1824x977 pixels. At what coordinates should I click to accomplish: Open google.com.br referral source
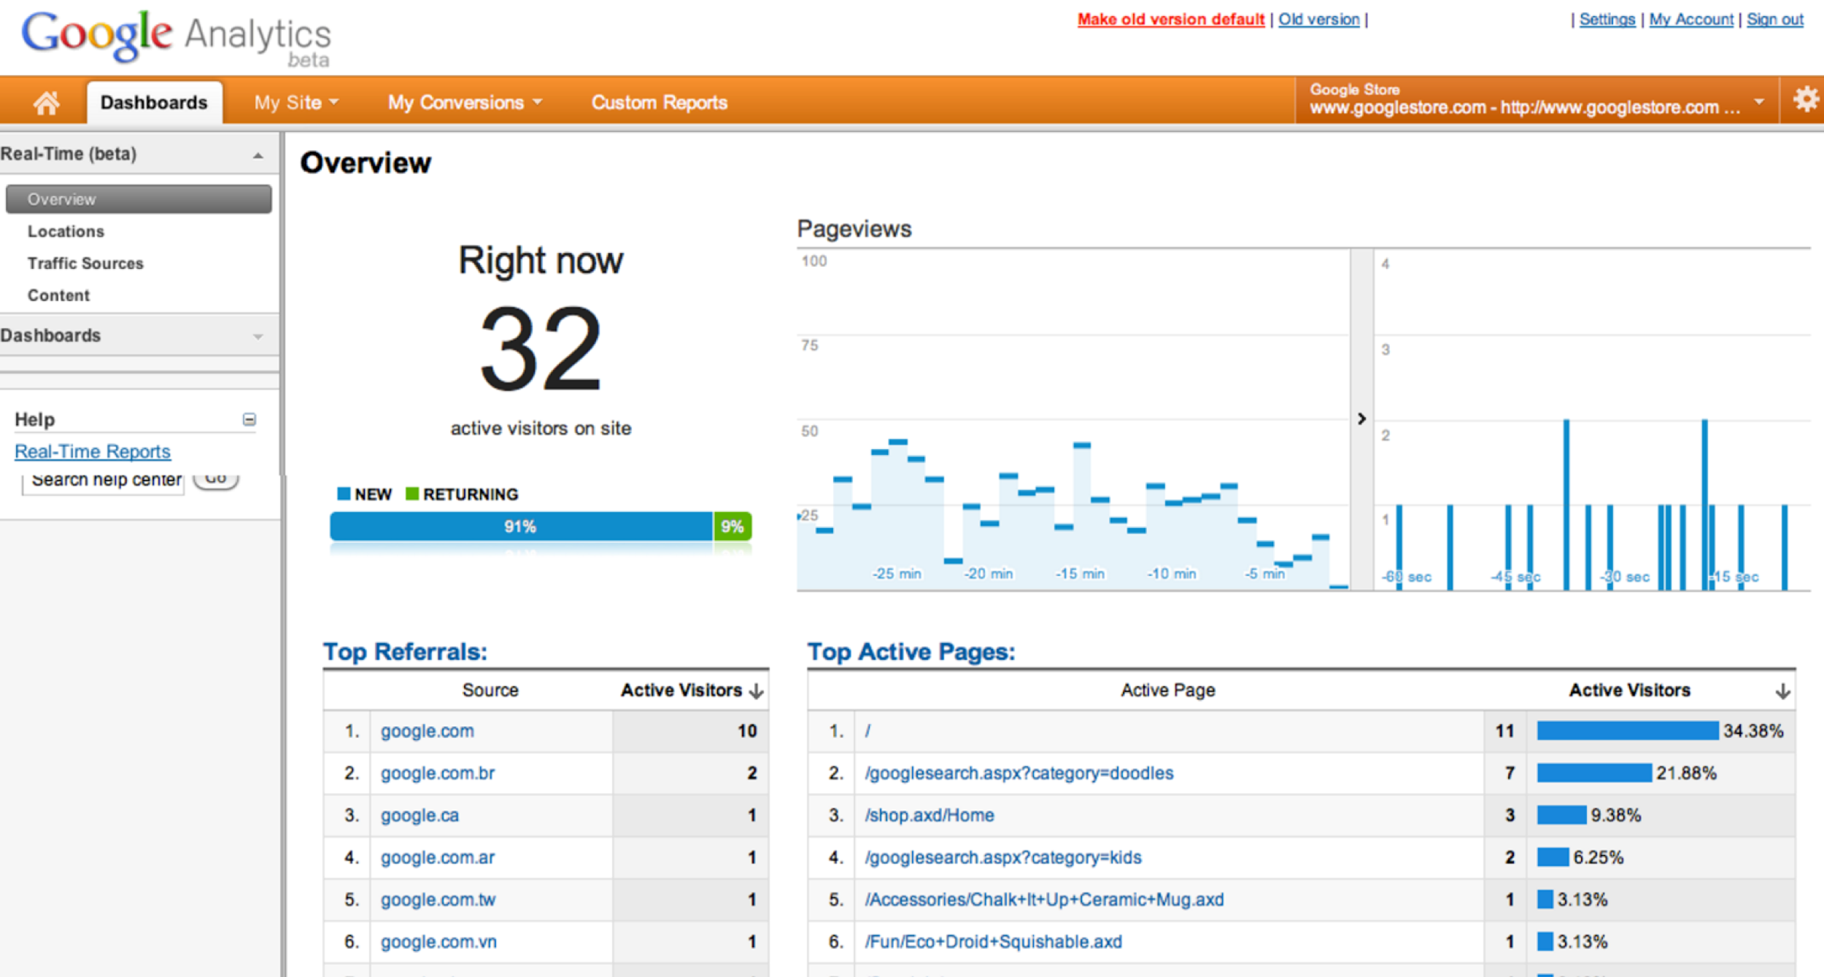point(437,773)
